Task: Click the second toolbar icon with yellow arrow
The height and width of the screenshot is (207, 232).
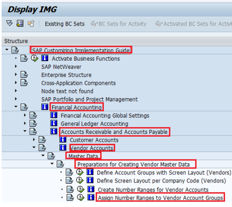Action: pyautogui.click(x=20, y=23)
